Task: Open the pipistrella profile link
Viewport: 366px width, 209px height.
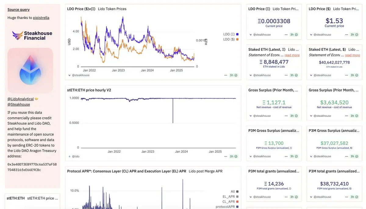Action: (41, 18)
